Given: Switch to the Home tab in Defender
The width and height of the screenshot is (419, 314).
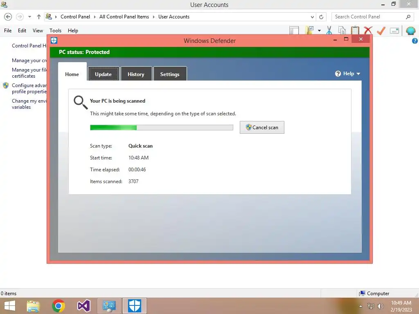Looking at the screenshot, I should click(72, 74).
